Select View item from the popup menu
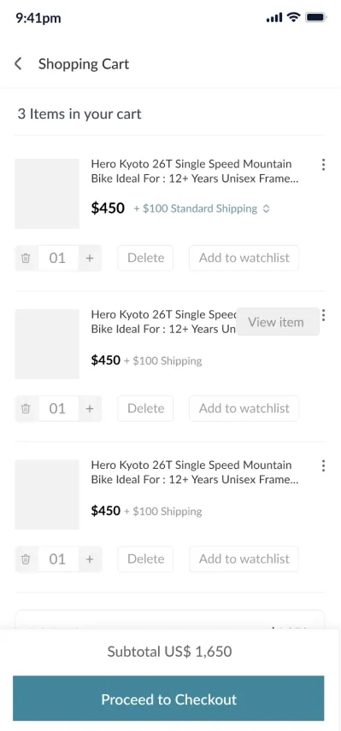Screen dimensions: 341x731 278,322
